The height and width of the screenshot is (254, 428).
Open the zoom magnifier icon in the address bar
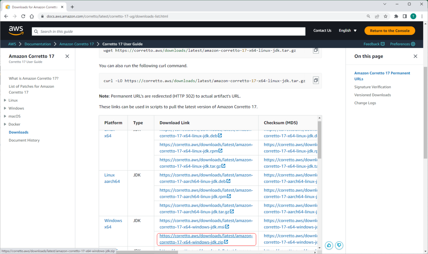pos(368,16)
